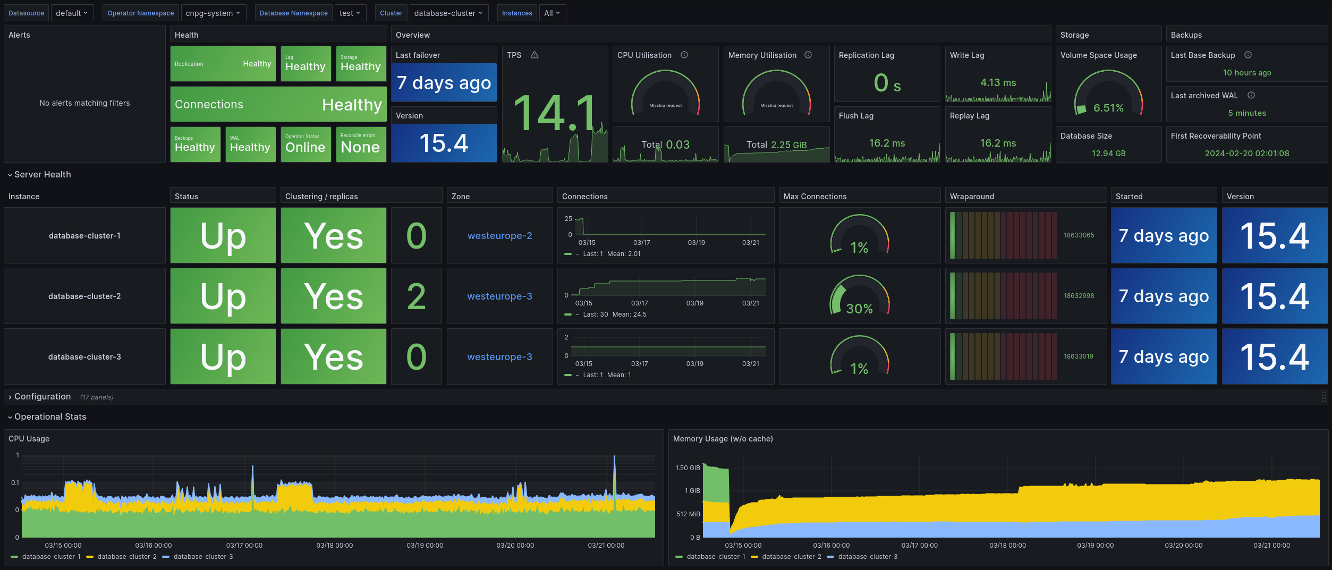Open the Operator Namespace dropdown cnpg-system

click(x=214, y=12)
